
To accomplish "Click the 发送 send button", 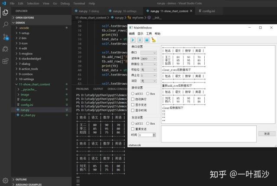I will [x=267, y=134].
